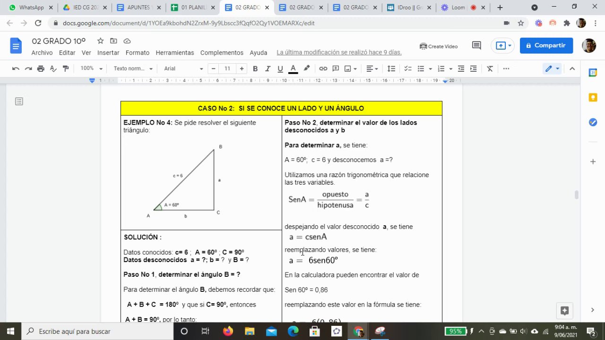Switch to the WhatsApp browser tab
Viewport: 605px width, 340px height.
pyautogui.click(x=31, y=8)
